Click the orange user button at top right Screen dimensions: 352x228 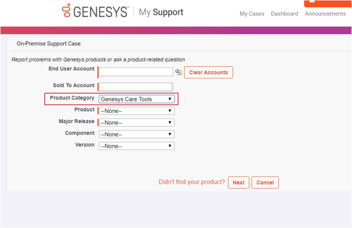tap(328, 3)
